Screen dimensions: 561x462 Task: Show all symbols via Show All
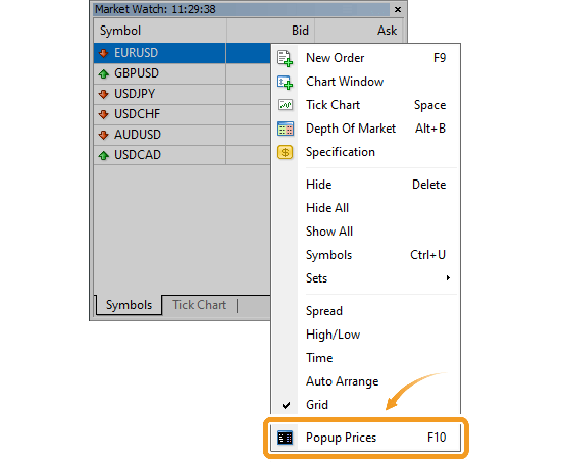click(329, 231)
